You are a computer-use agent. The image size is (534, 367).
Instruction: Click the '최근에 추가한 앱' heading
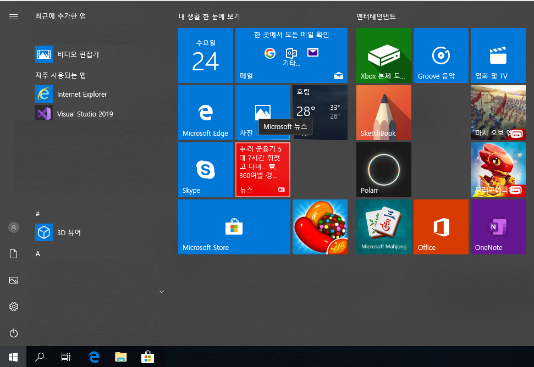[x=60, y=16]
